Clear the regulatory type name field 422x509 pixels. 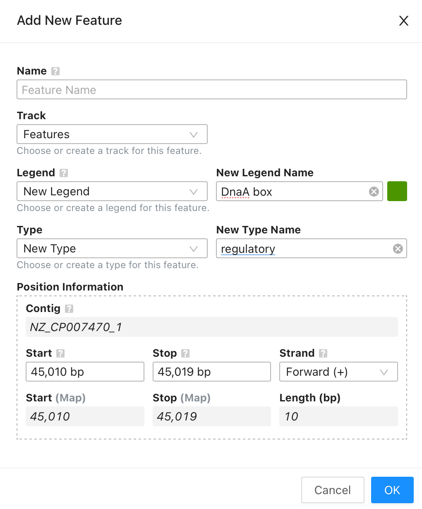click(398, 249)
